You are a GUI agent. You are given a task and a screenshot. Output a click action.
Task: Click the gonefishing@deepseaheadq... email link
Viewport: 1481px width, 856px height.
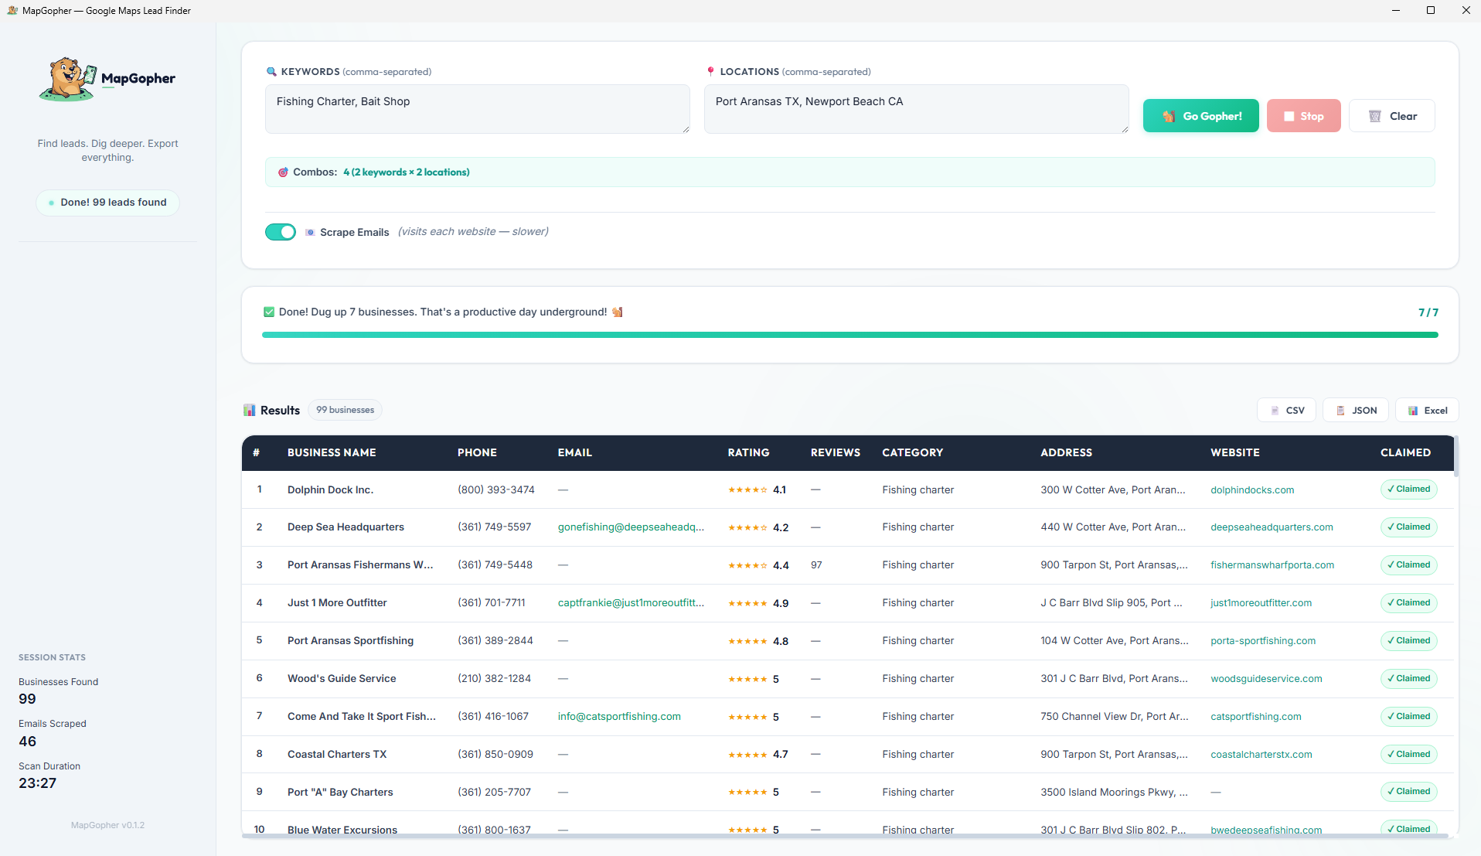click(x=631, y=527)
